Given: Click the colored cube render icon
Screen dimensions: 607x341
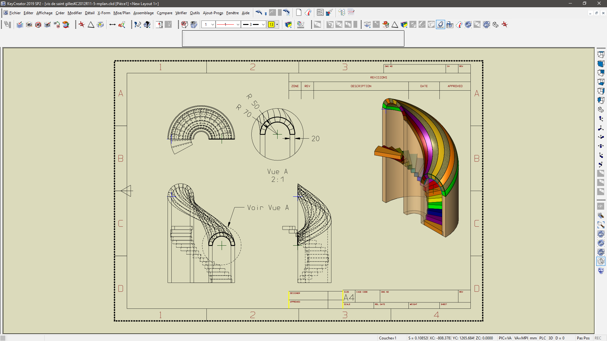Looking at the screenshot, I should pos(288,25).
